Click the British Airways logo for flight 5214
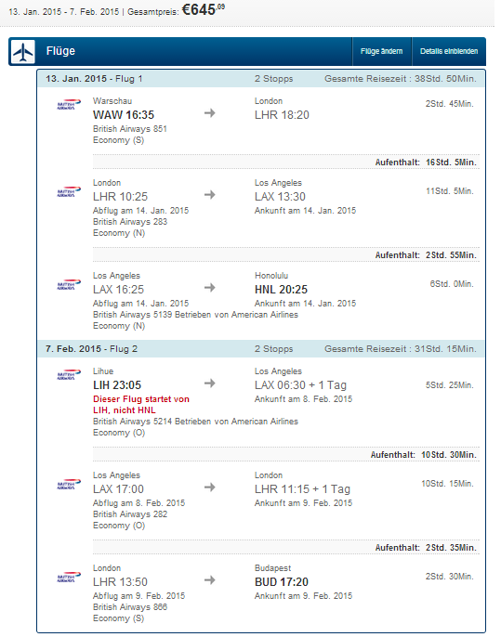 pyautogui.click(x=69, y=375)
